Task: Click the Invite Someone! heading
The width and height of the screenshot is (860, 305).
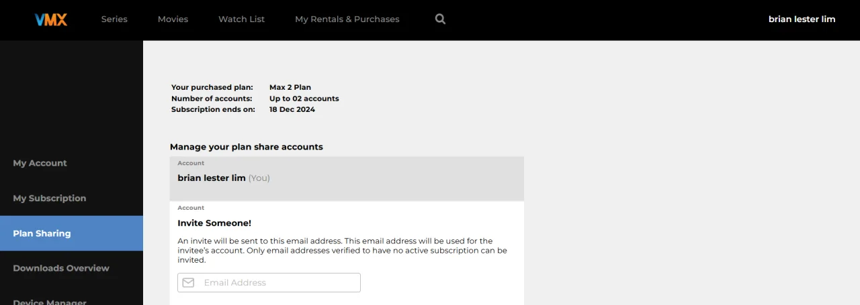Action: pos(214,223)
